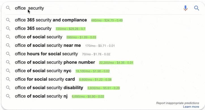
Task: Pick 'office of social security disability' suggestion
Action: pos(49,88)
